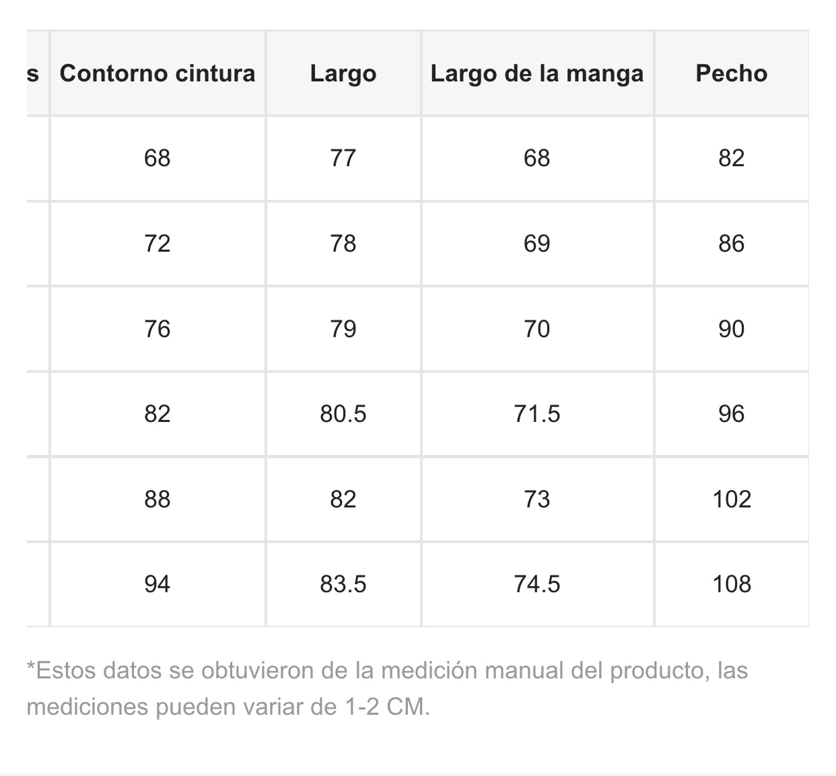The width and height of the screenshot is (836, 776).
Task: Select the chest value 90
Action: coord(732,328)
